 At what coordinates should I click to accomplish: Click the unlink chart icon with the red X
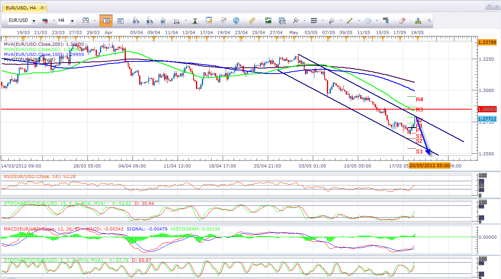tap(45, 20)
